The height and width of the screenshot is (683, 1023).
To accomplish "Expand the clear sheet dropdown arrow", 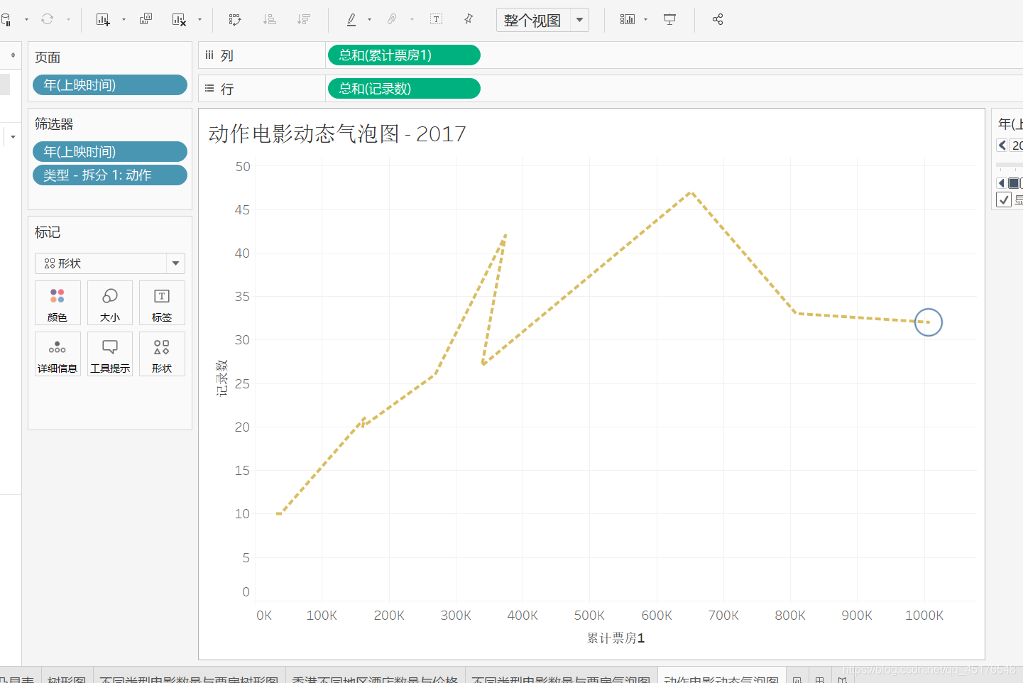I will (199, 19).
